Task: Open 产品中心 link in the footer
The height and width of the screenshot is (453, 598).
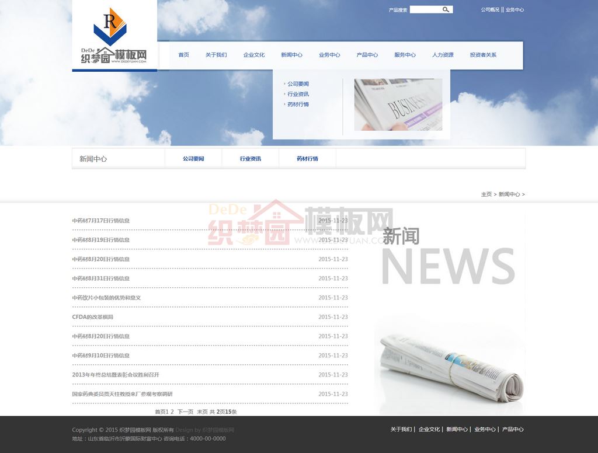Action: [513, 429]
